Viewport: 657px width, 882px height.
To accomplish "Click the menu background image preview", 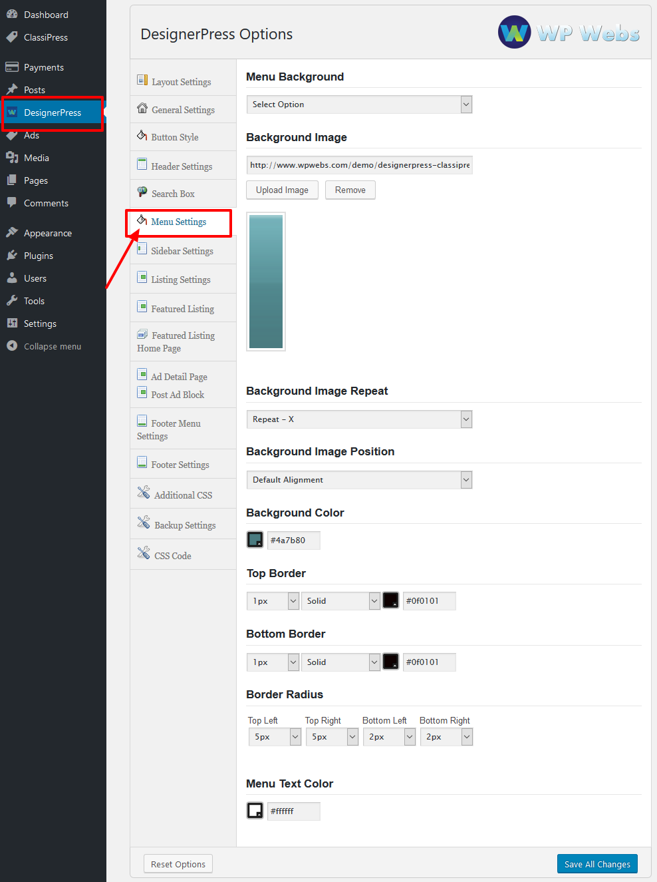I will (266, 282).
